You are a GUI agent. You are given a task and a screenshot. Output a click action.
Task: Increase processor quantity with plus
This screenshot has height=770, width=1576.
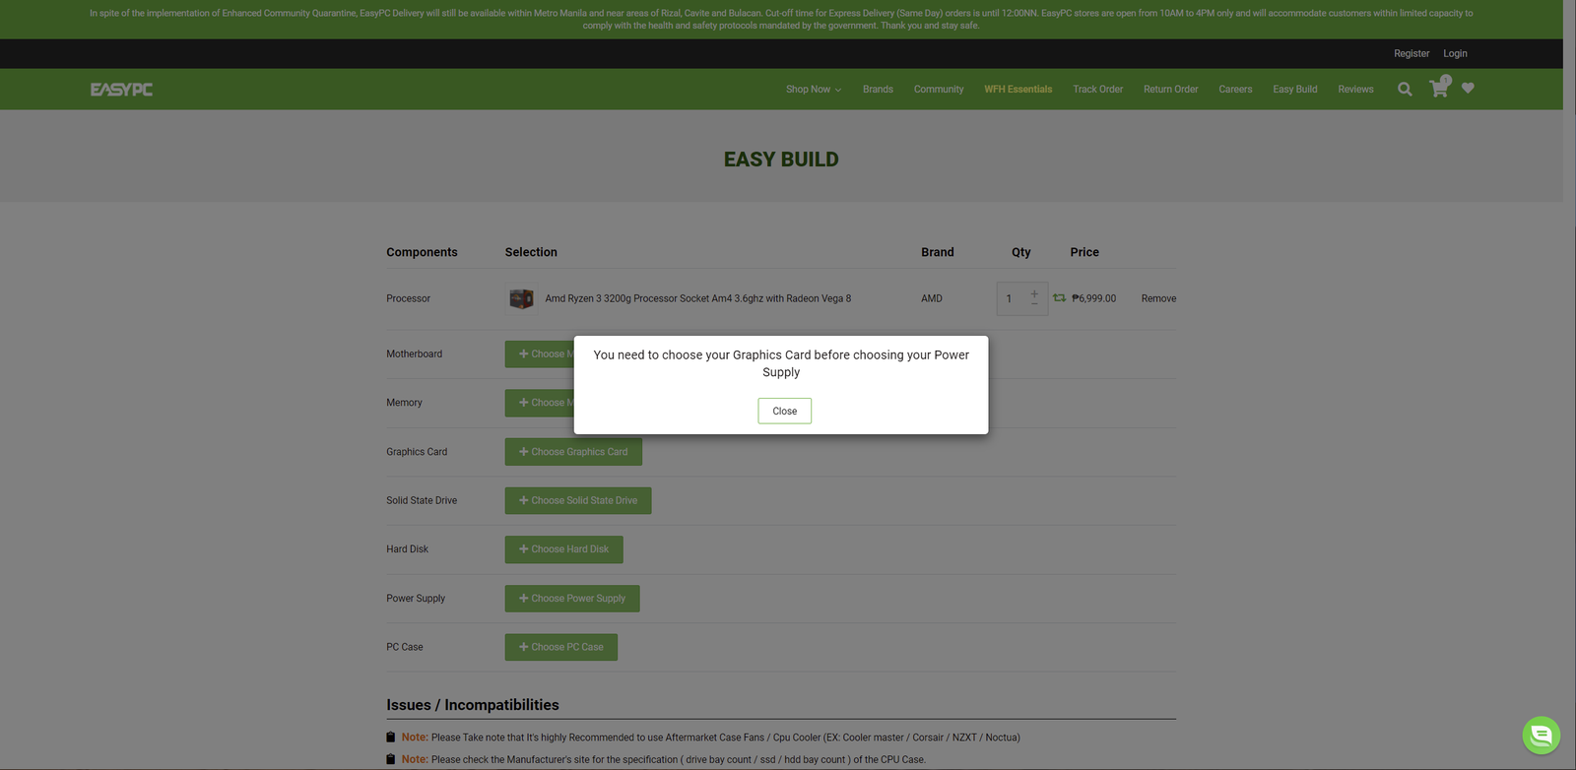[1034, 293]
